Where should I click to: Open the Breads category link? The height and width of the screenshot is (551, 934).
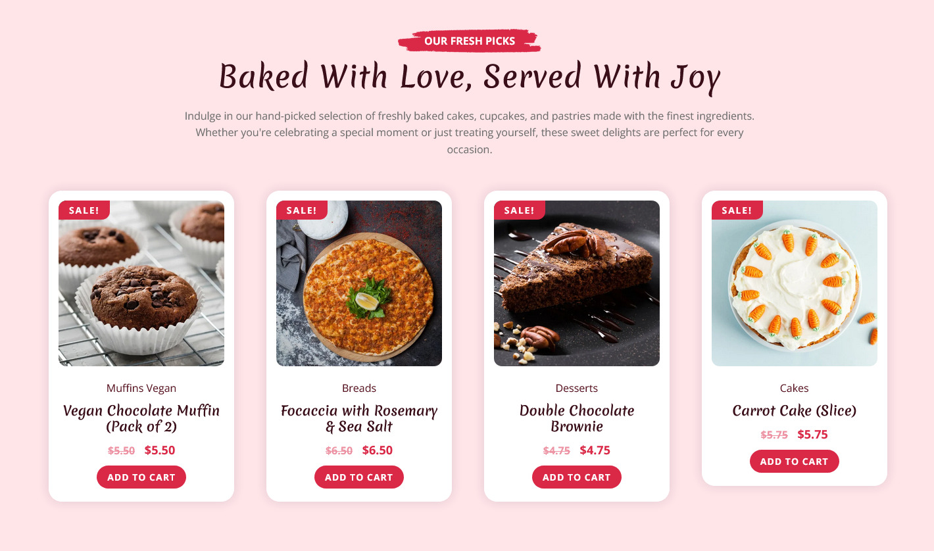359,388
